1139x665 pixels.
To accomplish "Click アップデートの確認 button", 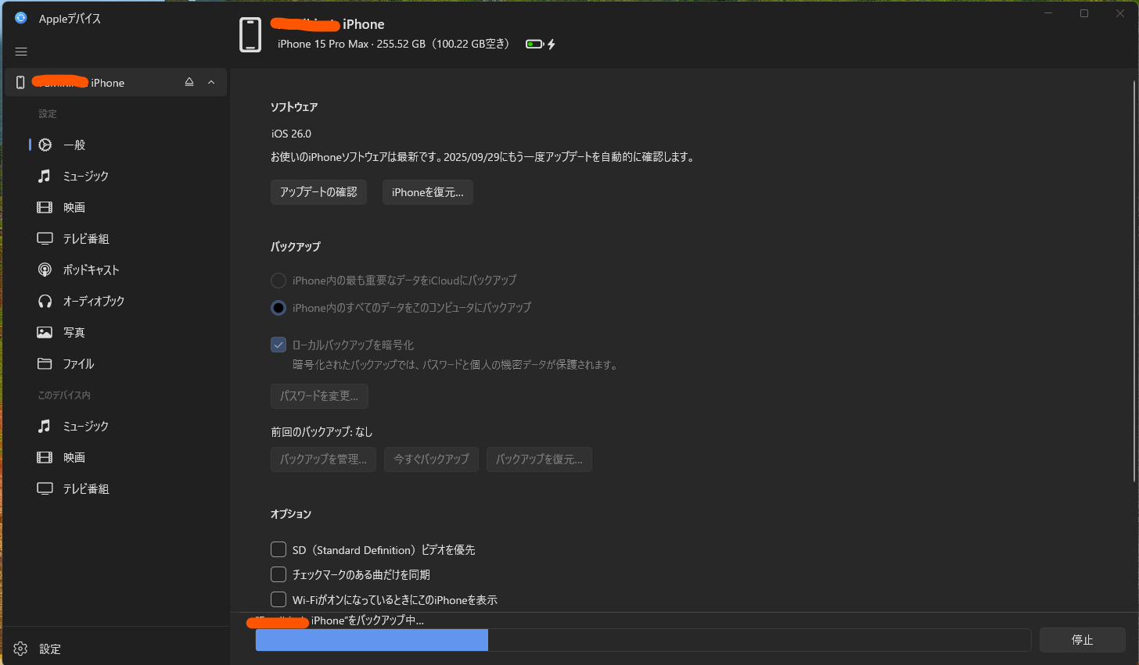I will click(x=318, y=192).
